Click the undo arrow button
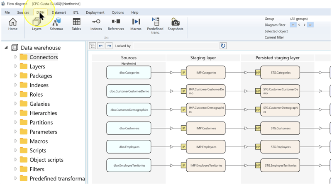332x185 pixels. (x=101, y=46)
